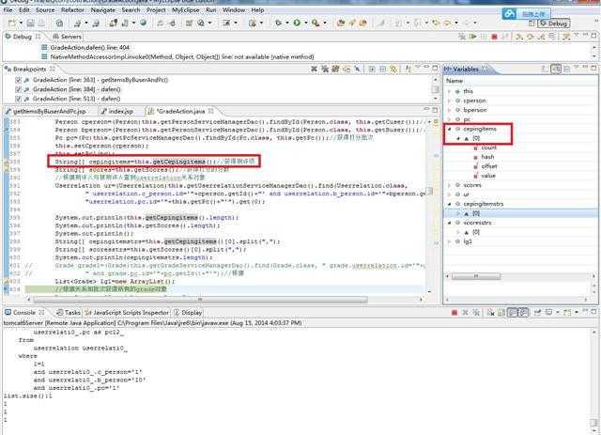The width and height of the screenshot is (601, 435).
Task: Expand the scores variable node
Action: (450, 185)
